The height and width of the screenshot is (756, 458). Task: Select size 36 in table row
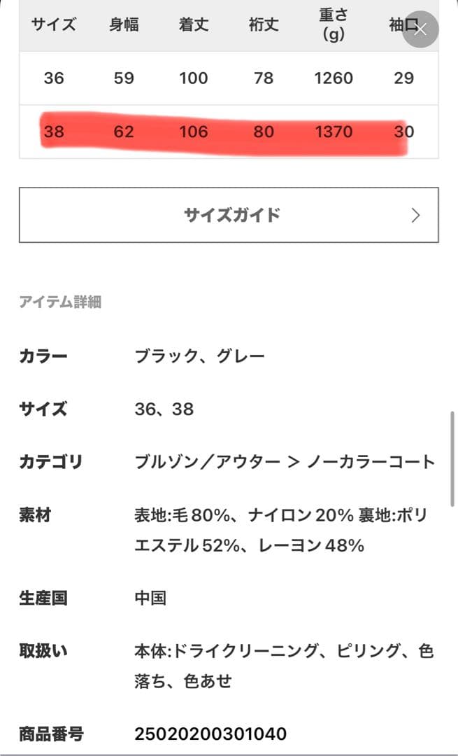(x=54, y=78)
